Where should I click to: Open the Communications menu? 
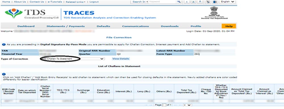tap(135, 26)
